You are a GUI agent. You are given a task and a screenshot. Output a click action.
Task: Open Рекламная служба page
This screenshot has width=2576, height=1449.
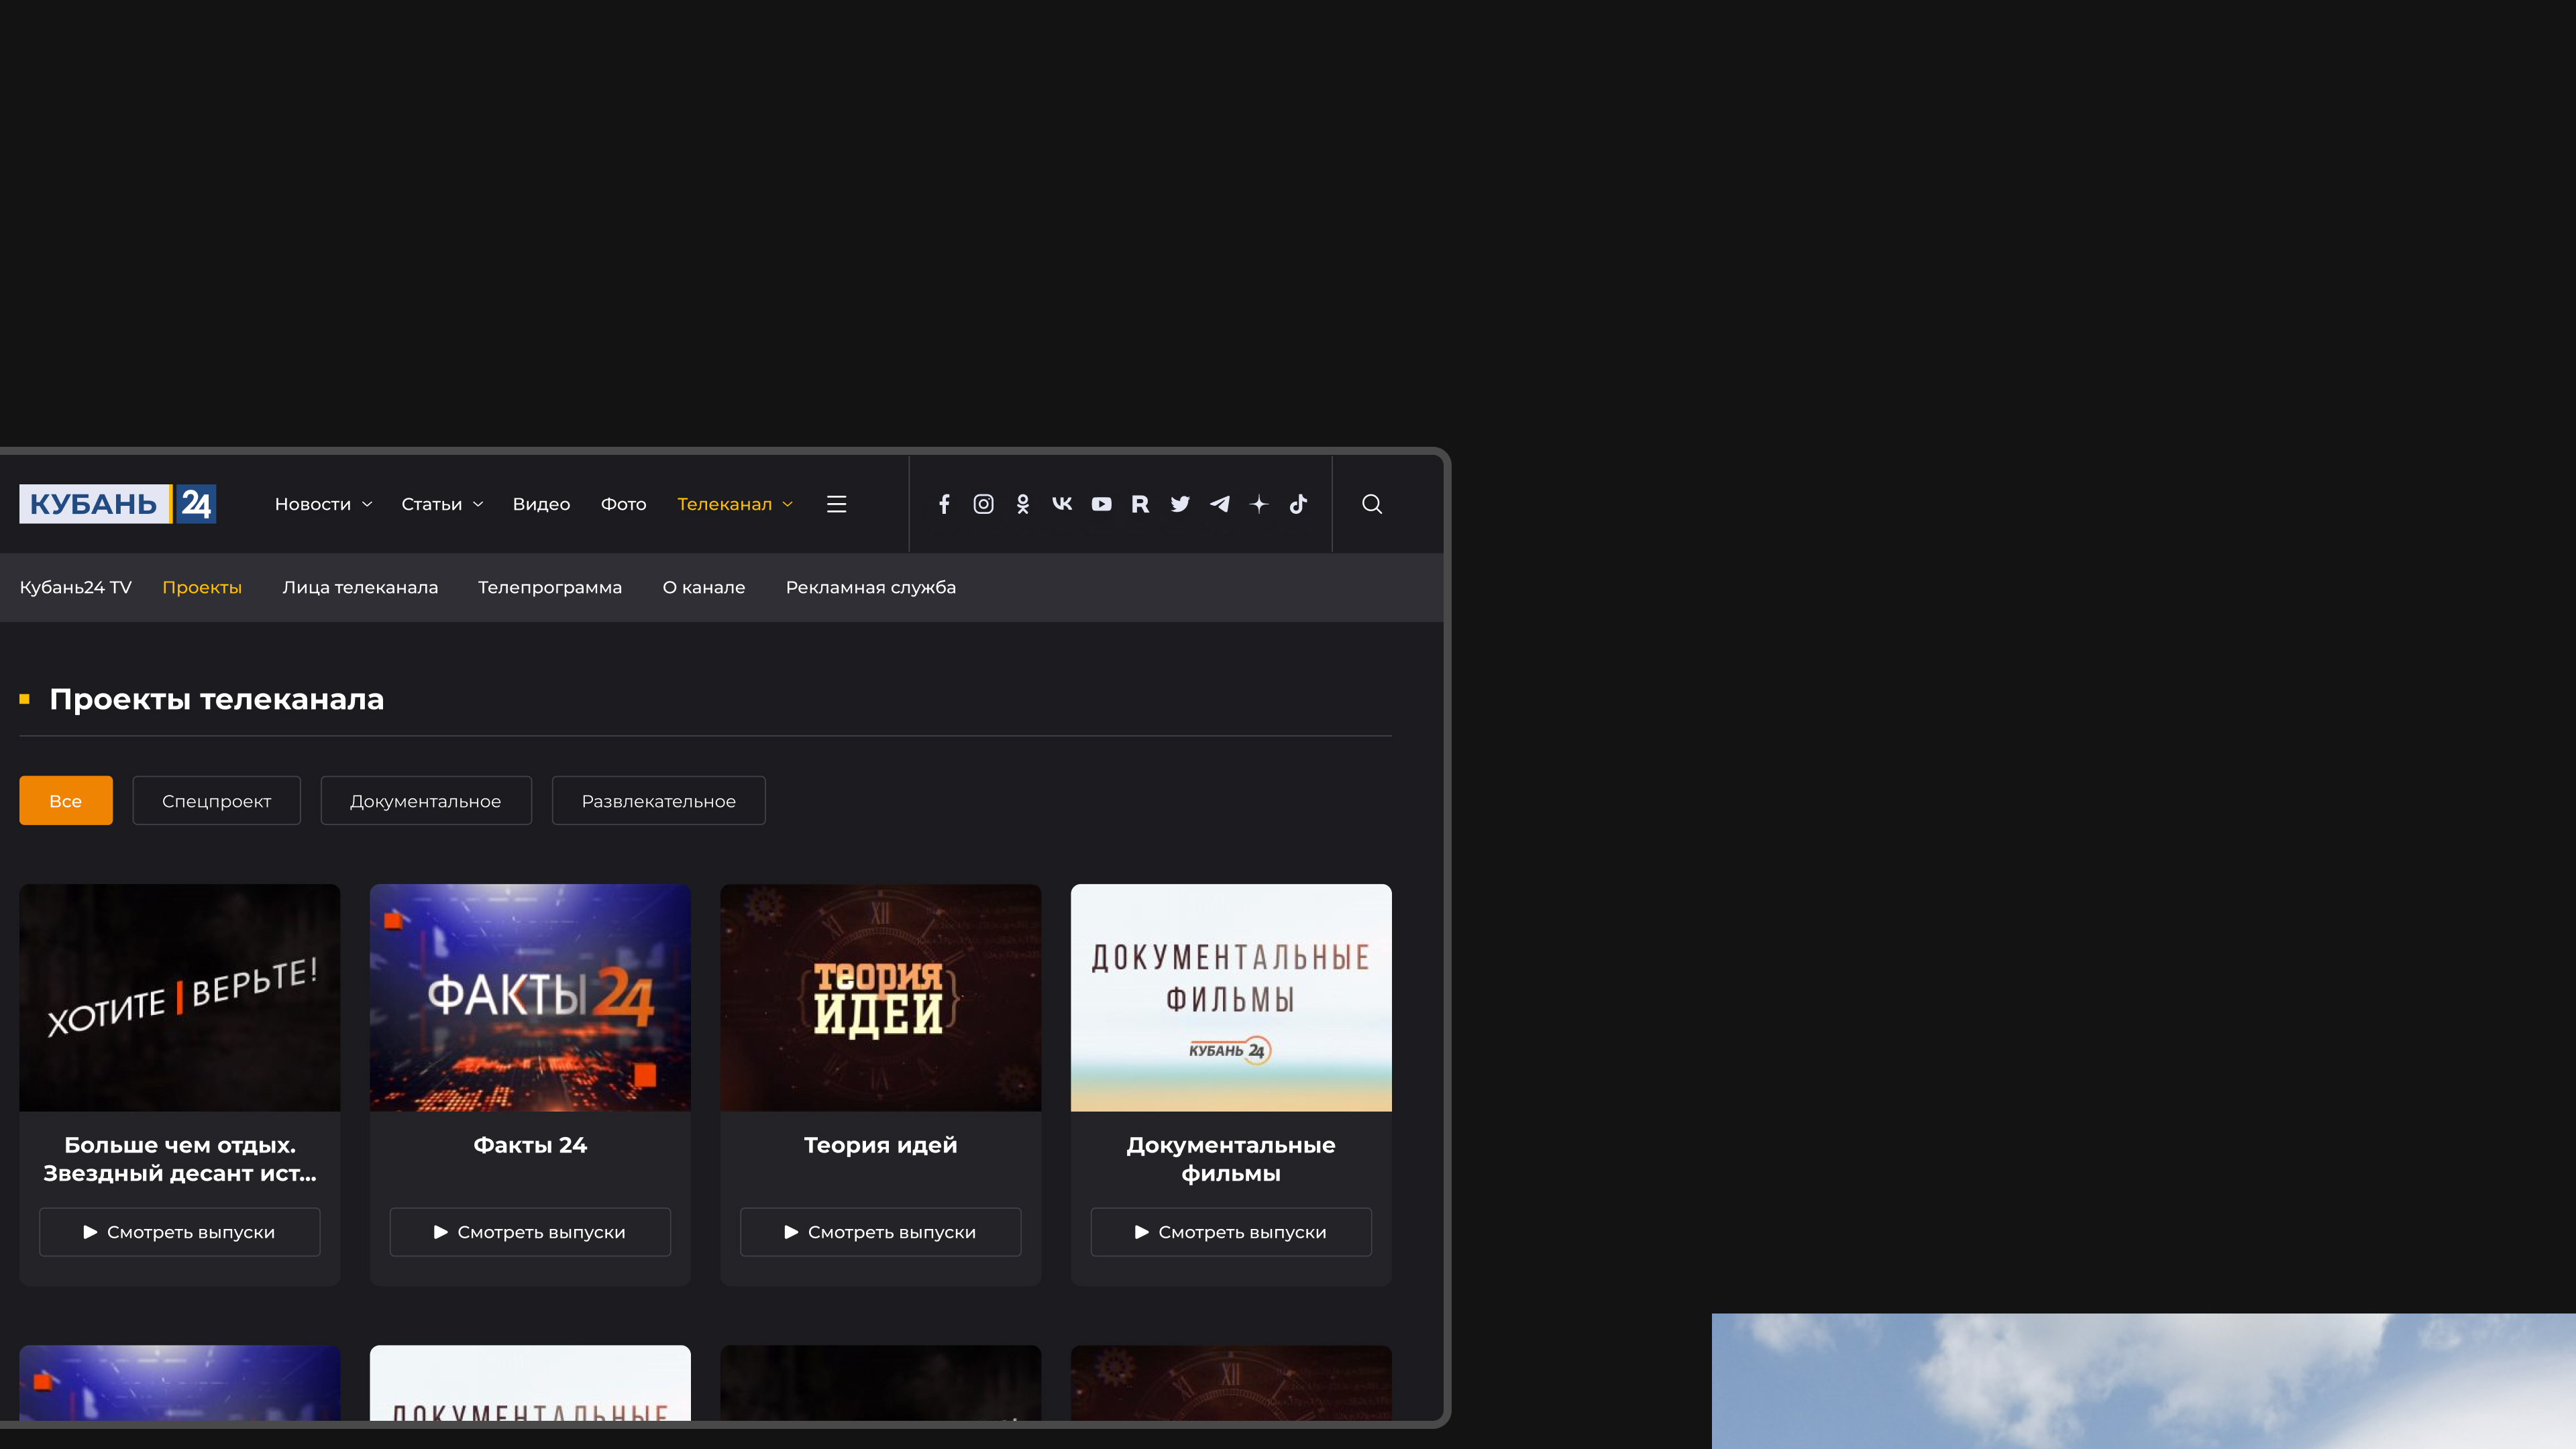pyautogui.click(x=871, y=587)
